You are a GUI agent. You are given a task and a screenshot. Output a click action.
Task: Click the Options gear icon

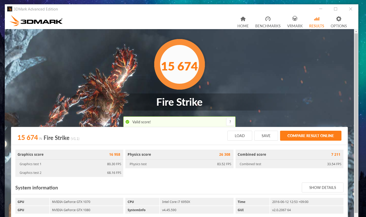click(x=339, y=19)
